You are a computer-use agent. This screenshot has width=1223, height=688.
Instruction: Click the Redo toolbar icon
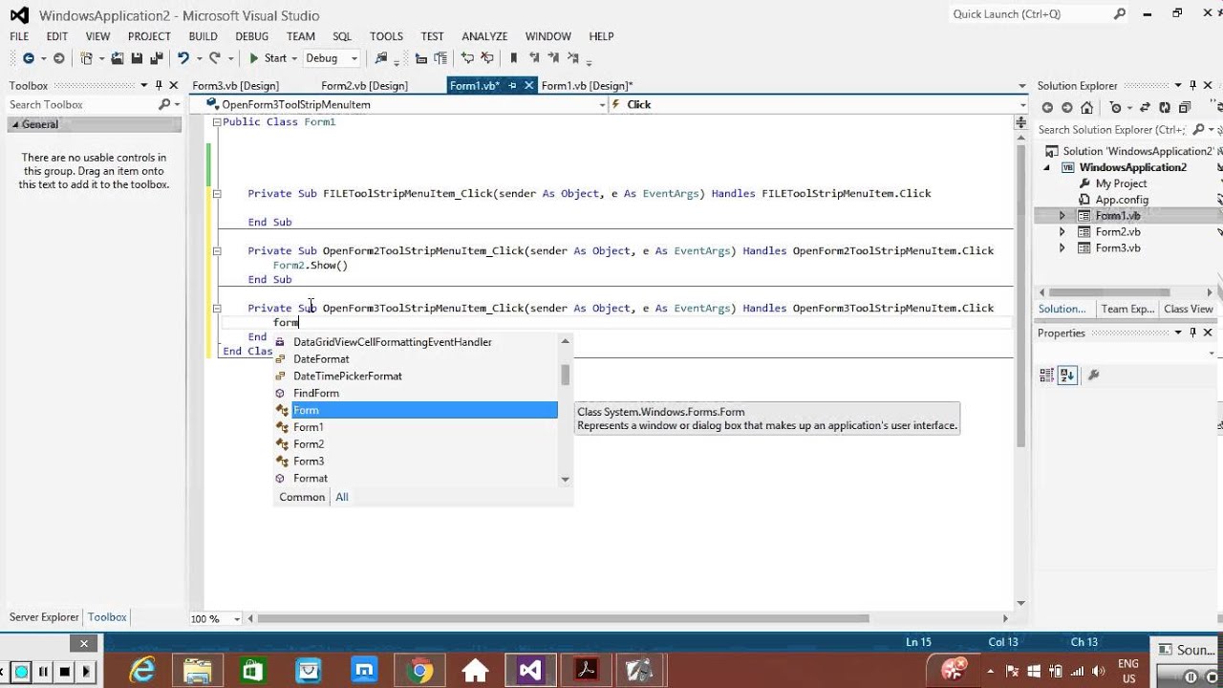click(x=215, y=58)
